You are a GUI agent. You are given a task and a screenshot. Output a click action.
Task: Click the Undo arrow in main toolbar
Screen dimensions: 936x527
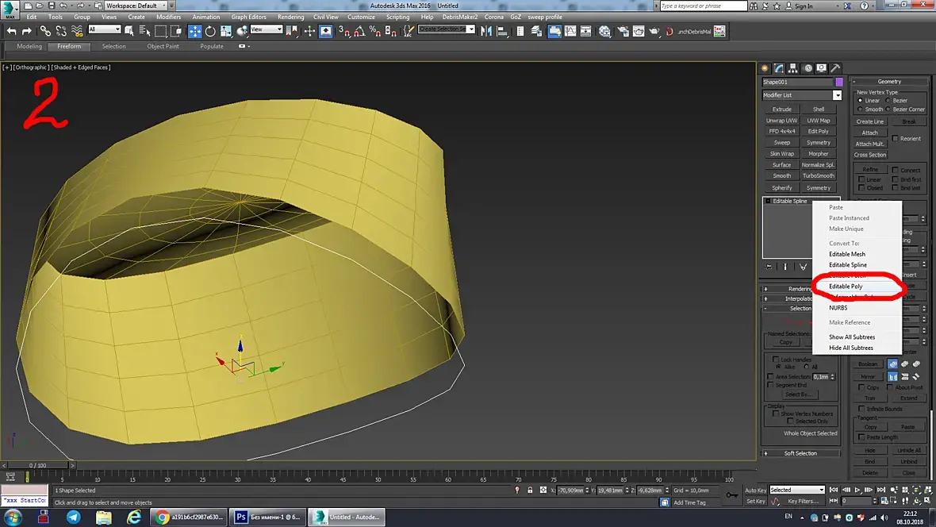point(12,31)
